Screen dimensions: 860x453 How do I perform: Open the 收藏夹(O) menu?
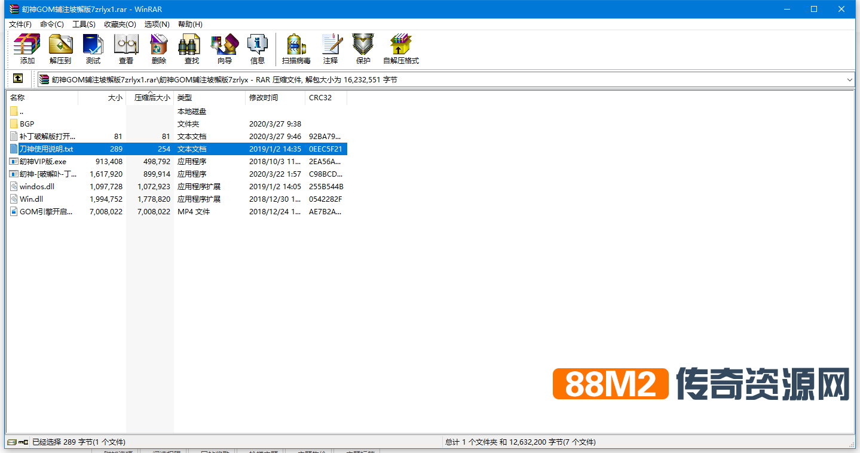[120, 24]
